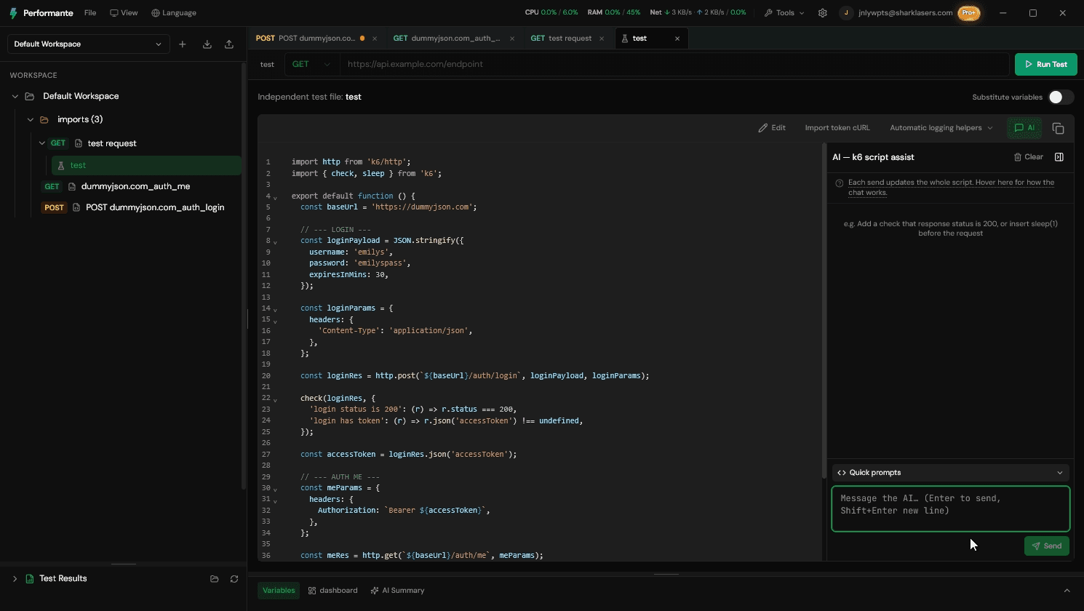
Task: Open the settings gear icon
Action: [823, 13]
